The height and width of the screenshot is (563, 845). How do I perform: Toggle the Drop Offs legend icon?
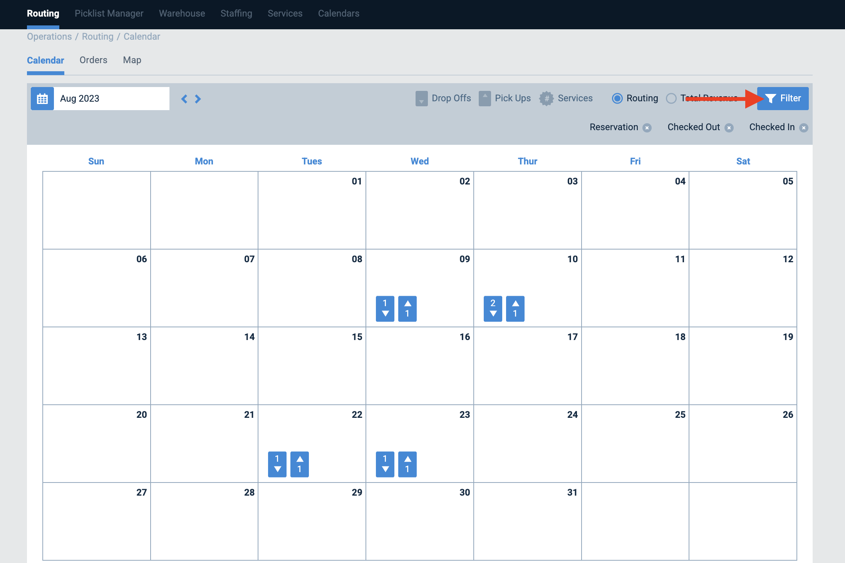pos(421,99)
